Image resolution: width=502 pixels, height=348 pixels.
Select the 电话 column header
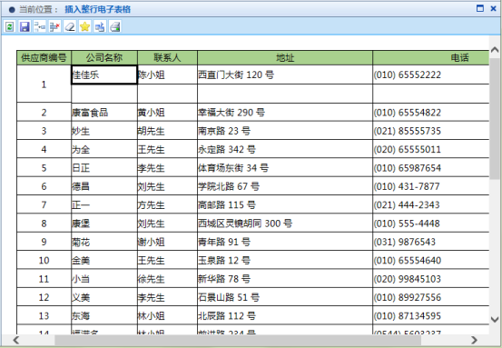[431, 58]
